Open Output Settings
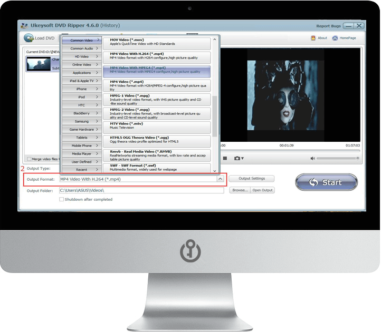The image size is (381, 332). [x=252, y=178]
